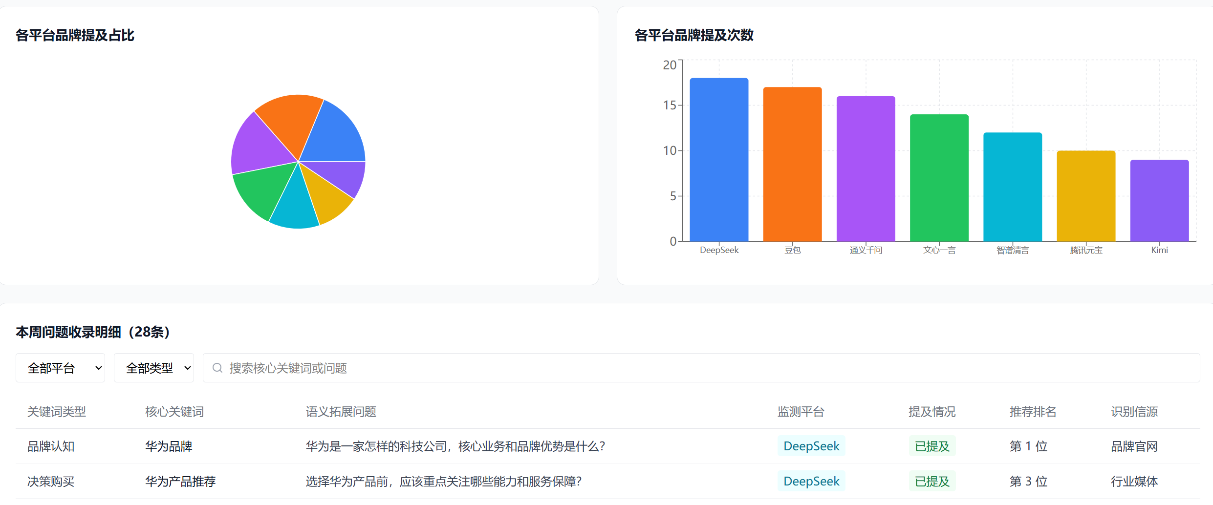
Task: Click the 品牌官网 source cell
Action: pyautogui.click(x=1134, y=446)
